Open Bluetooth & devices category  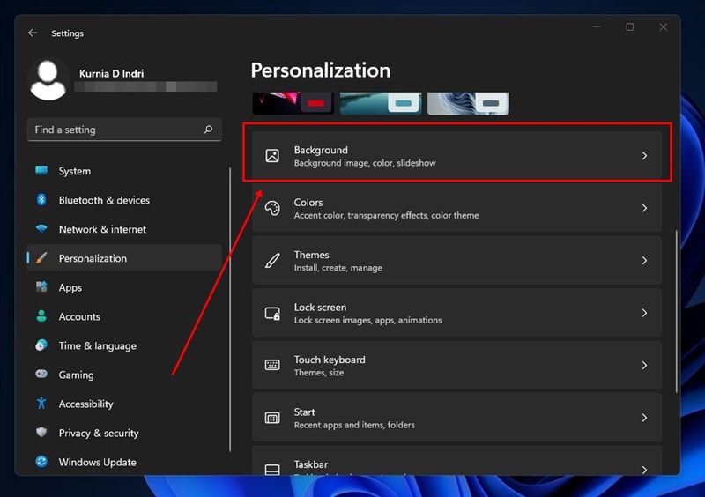pos(124,200)
